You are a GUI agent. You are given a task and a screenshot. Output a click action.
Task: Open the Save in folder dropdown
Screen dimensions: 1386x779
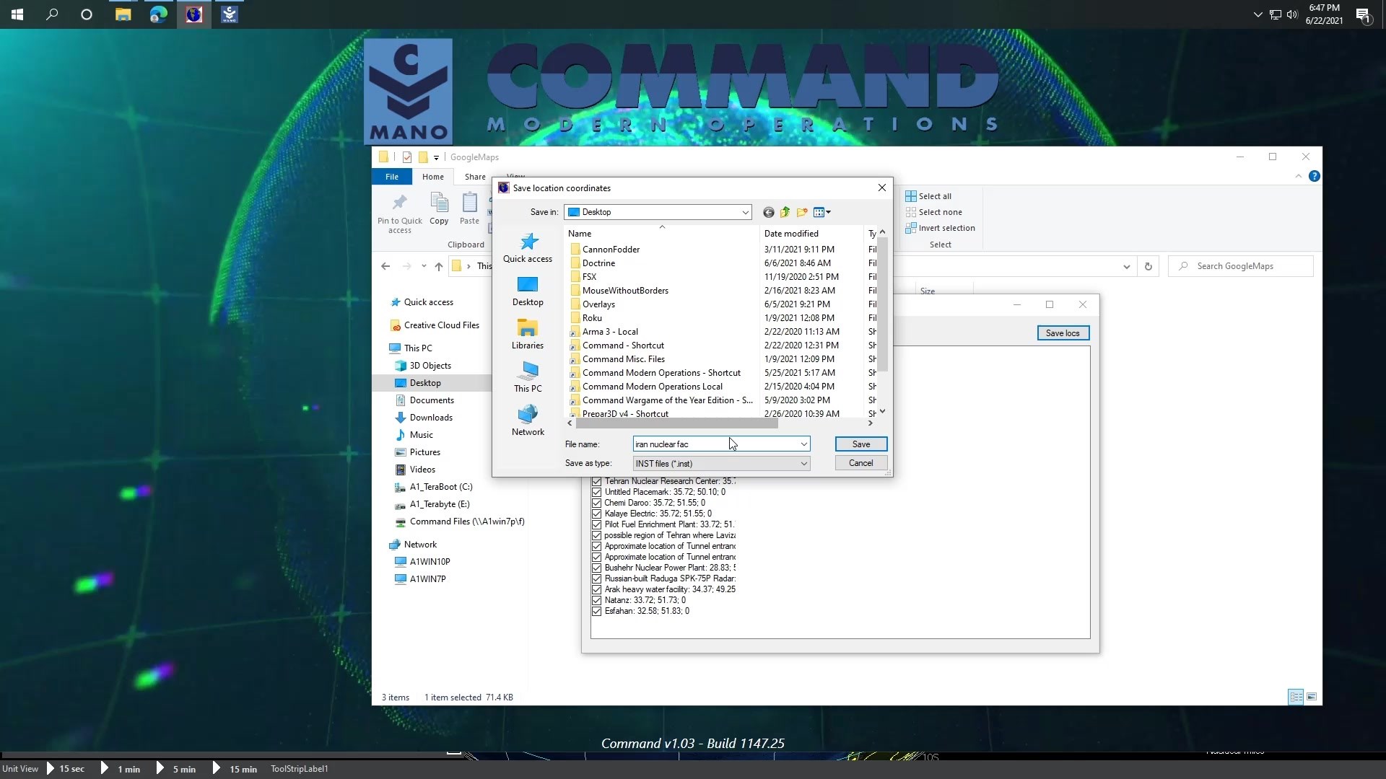pos(745,212)
